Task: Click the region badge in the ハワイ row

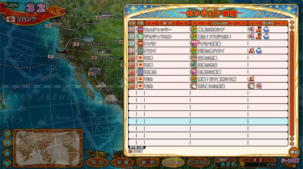Action: tap(132, 51)
